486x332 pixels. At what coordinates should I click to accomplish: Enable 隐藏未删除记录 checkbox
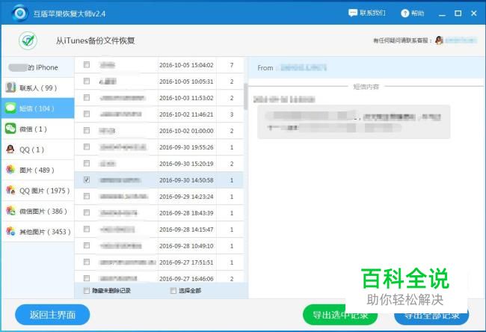click(87, 290)
